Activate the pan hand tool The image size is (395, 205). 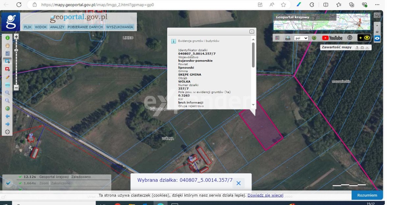[x=7, y=46]
